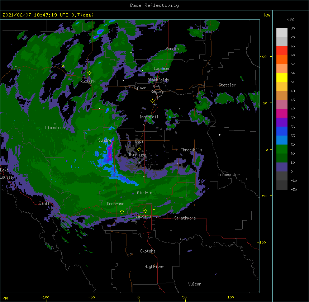Click the yellow V marker northwest of RockyMH

63,66
